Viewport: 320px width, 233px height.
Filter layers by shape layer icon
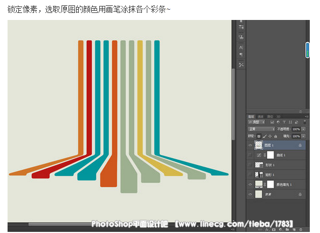point(290,122)
